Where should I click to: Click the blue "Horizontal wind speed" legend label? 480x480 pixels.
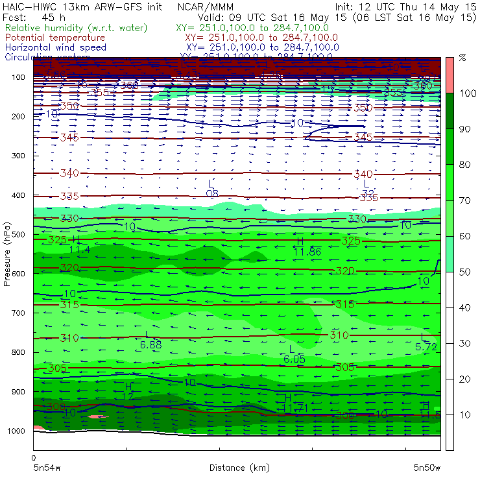56,47
